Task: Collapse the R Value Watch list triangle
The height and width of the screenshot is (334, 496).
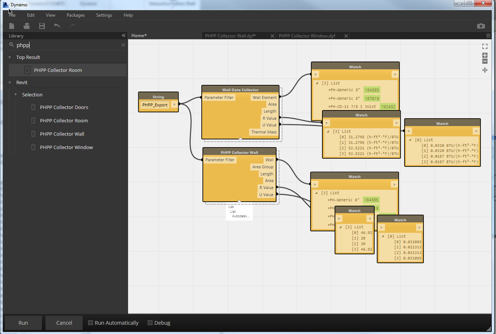Action: pos(328,131)
